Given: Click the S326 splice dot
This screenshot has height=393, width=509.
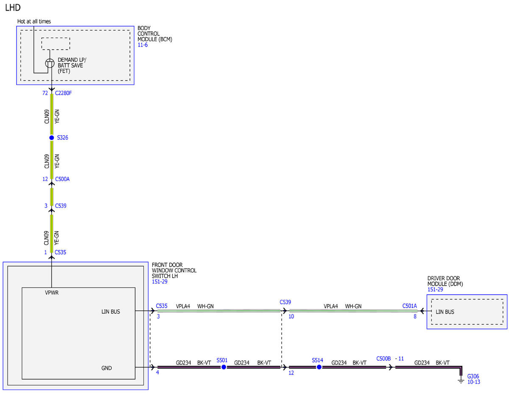Looking at the screenshot, I should (x=51, y=138).
